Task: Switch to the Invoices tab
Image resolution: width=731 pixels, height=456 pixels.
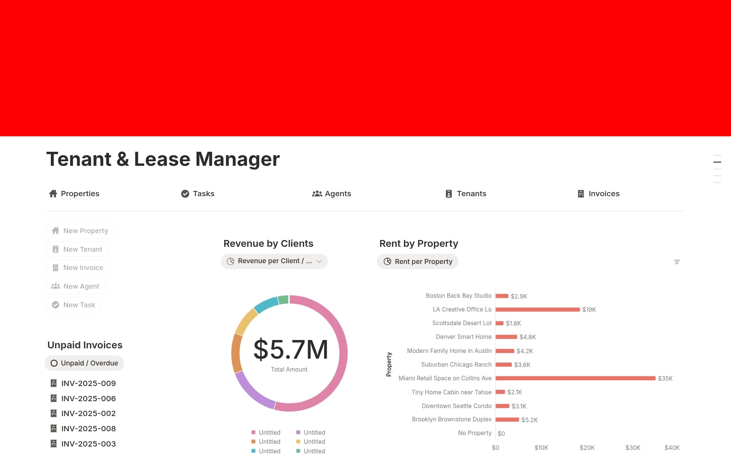Action: tap(604, 194)
